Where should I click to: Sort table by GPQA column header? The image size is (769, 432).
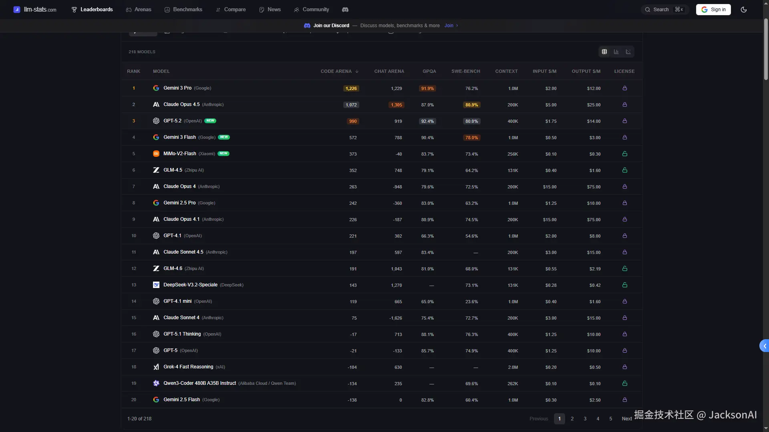coord(429,71)
